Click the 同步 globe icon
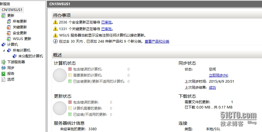 [x=3, y=68]
